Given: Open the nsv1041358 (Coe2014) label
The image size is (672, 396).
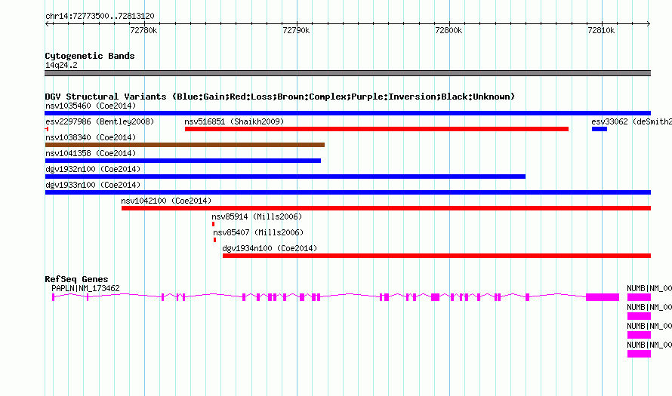Looking at the screenshot, I should pyautogui.click(x=91, y=153).
